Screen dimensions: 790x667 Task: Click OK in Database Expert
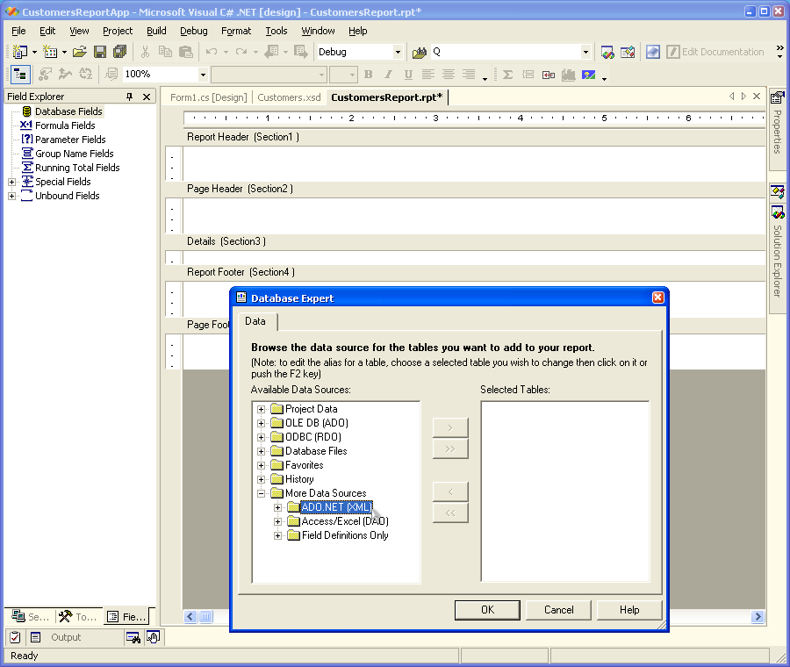pos(487,610)
